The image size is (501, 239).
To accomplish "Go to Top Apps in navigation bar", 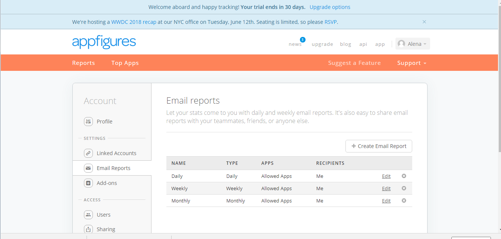I will tap(125, 63).
